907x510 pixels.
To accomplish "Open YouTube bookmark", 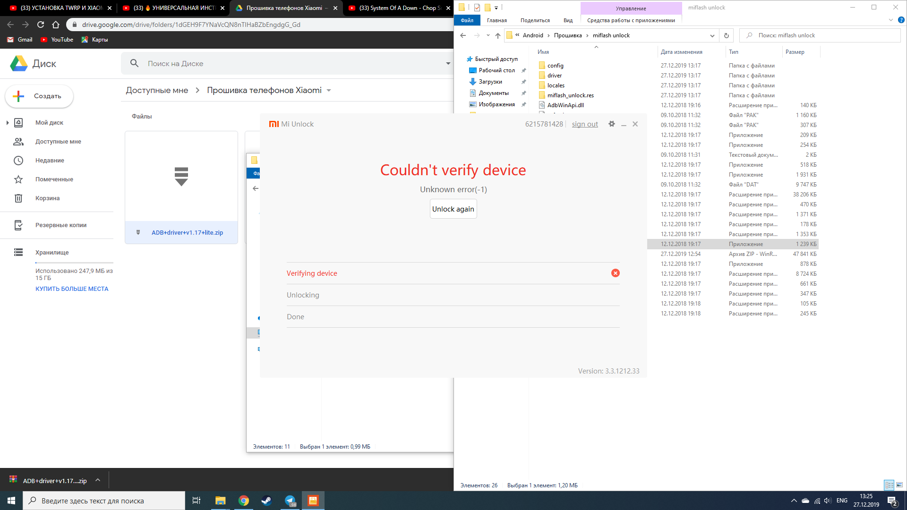I will coord(57,40).
